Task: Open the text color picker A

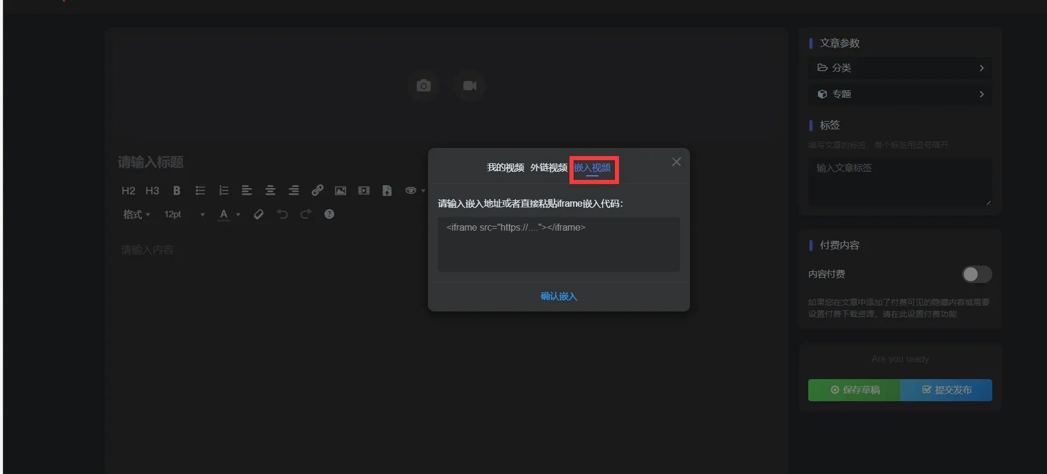Action: [224, 214]
